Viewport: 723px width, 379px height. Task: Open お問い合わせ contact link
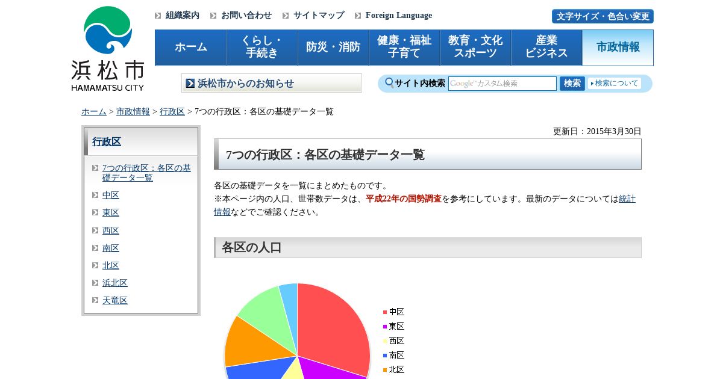pos(246,16)
